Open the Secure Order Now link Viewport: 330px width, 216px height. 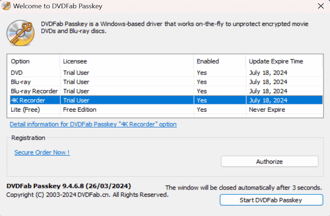(42, 152)
